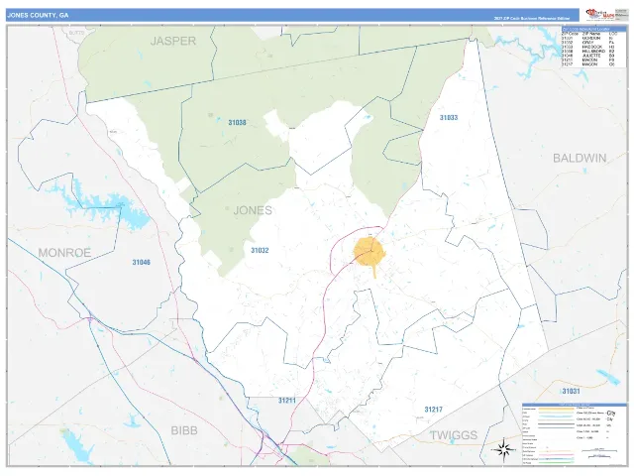Click the MONROE county label
The image size is (634, 476).
coord(64,253)
